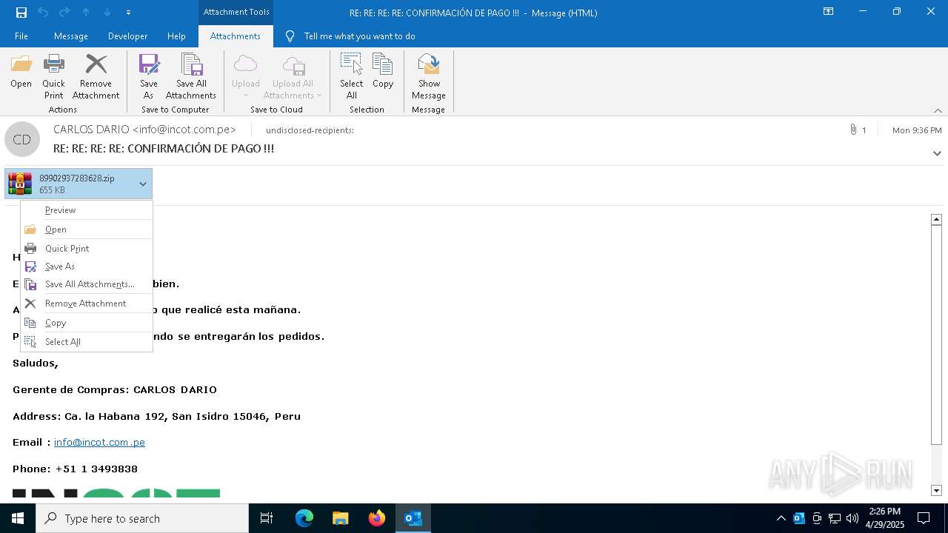This screenshot has width=948, height=533.
Task: Expand the message header chevron
Action: [x=937, y=153]
